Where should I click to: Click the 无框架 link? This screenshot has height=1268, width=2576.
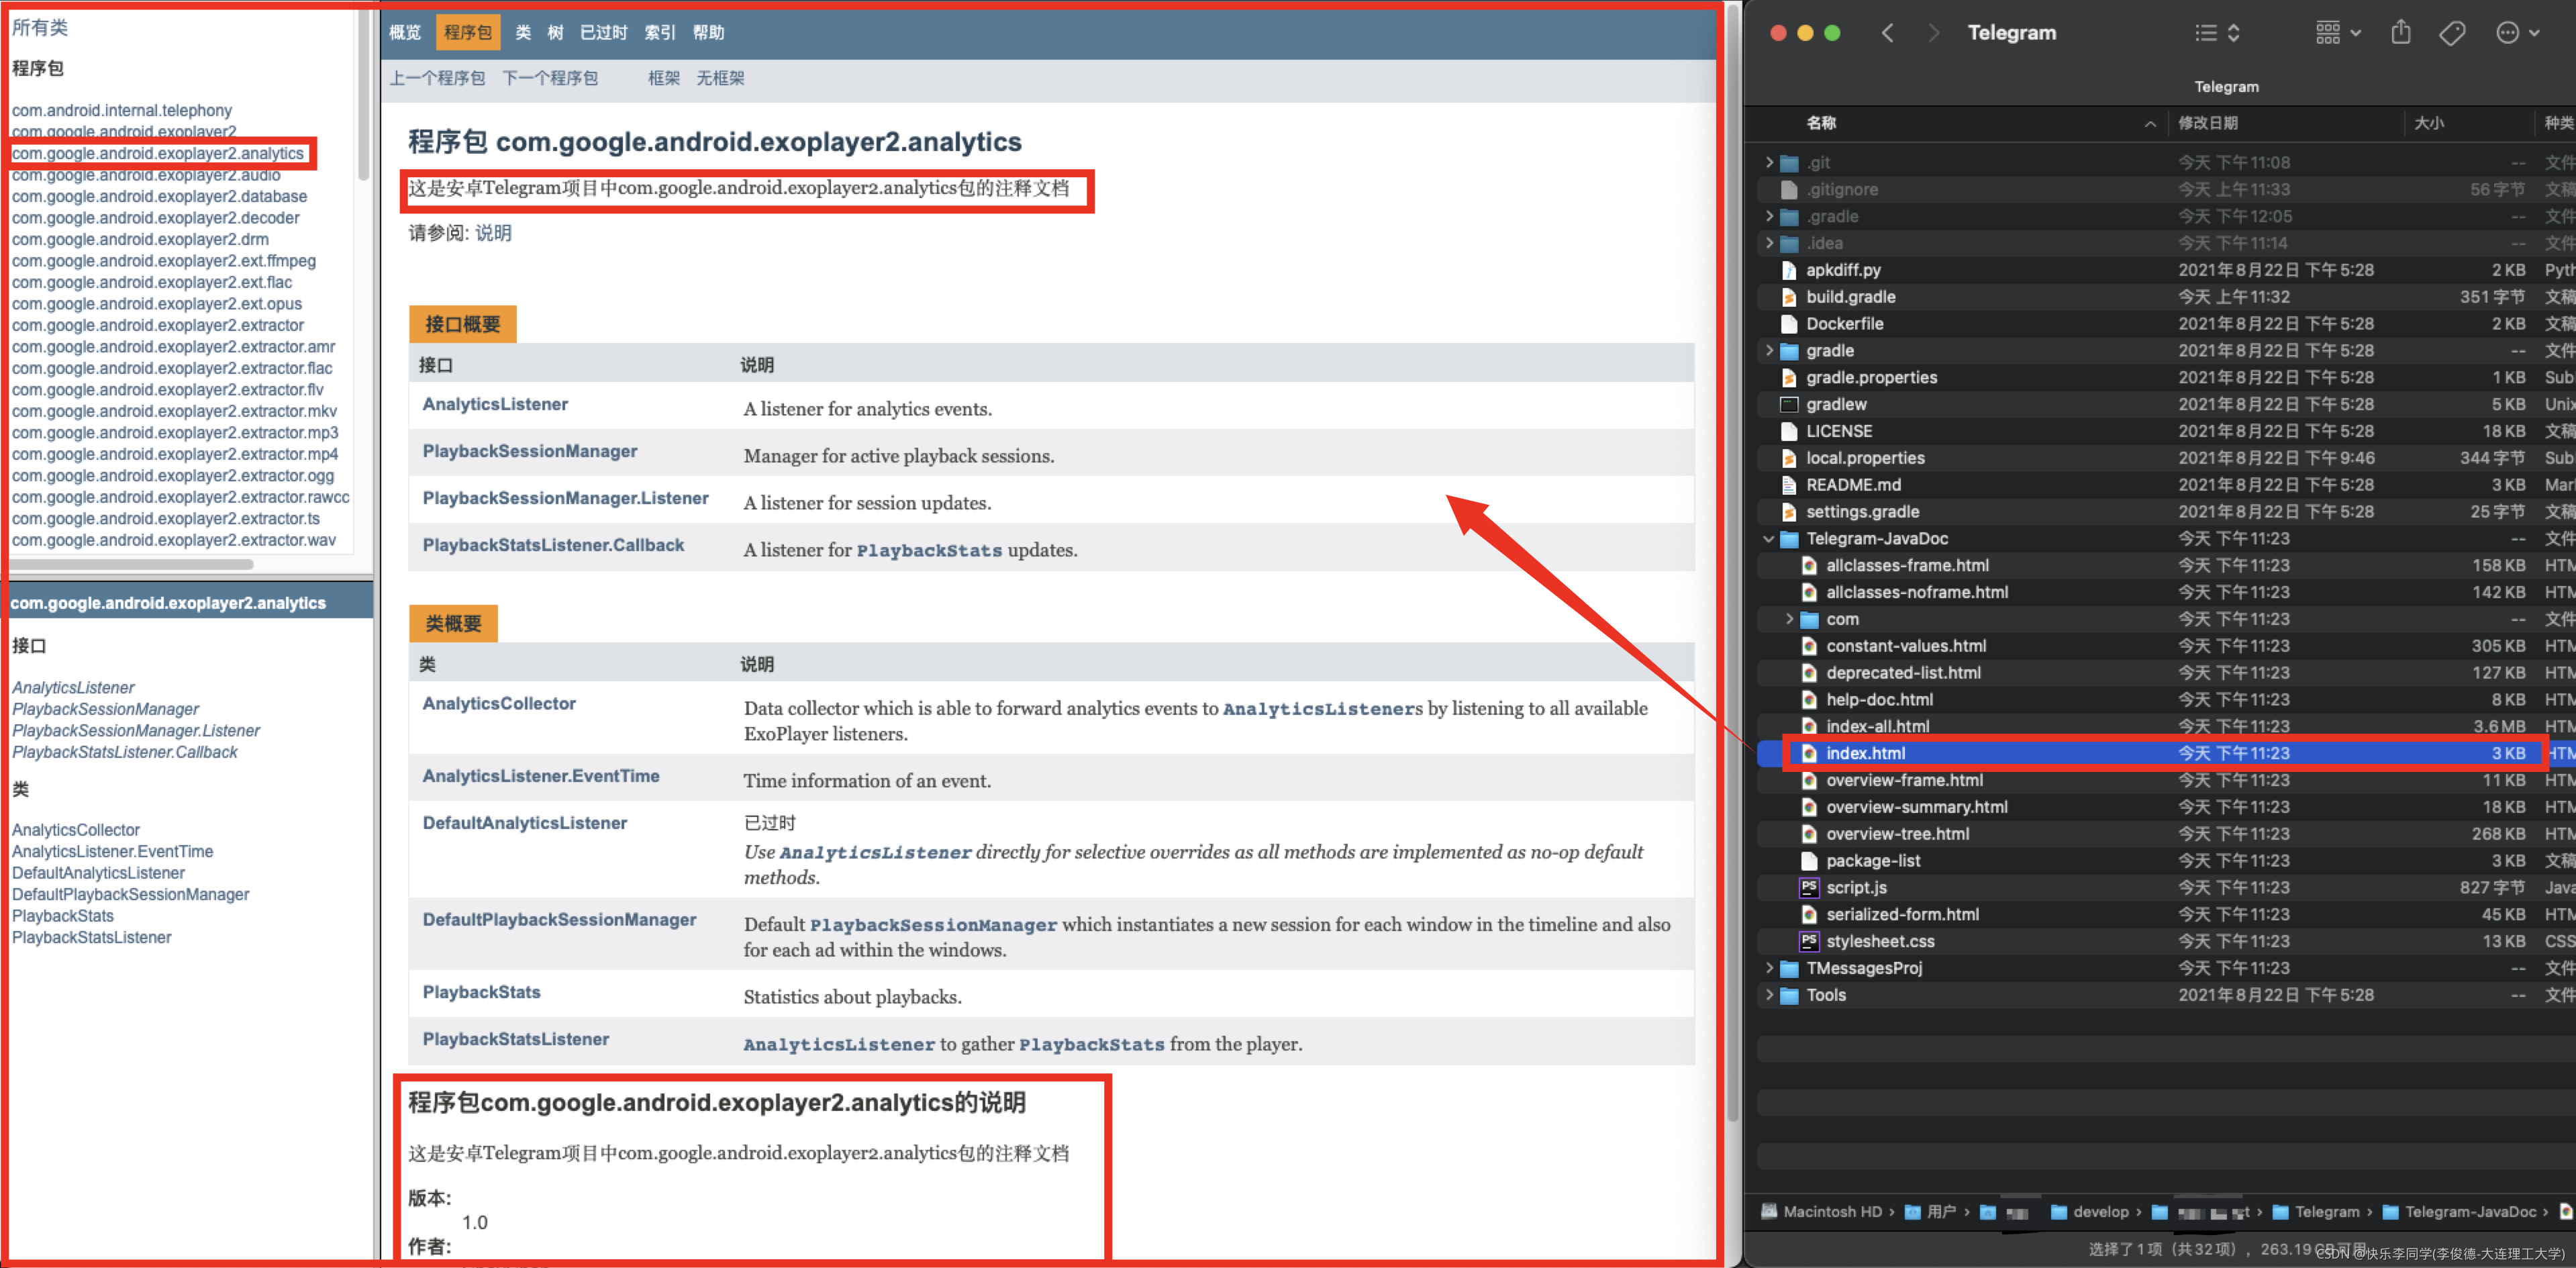(720, 78)
